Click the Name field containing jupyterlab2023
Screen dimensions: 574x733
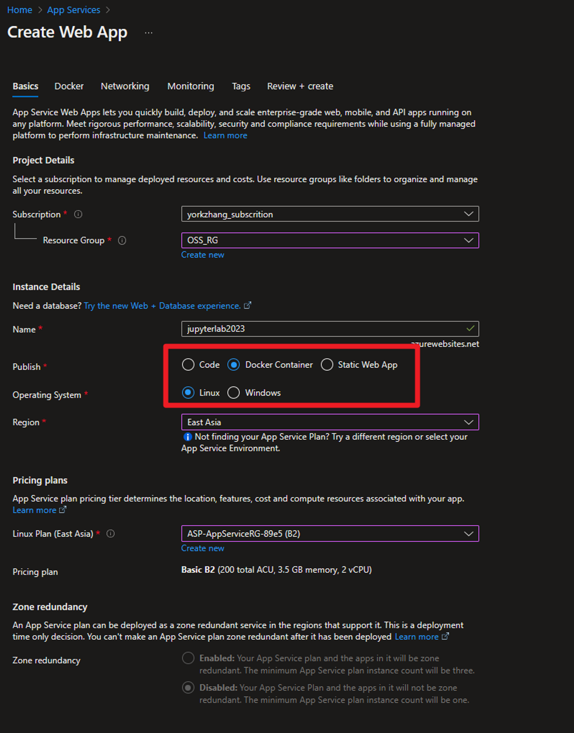(323, 329)
